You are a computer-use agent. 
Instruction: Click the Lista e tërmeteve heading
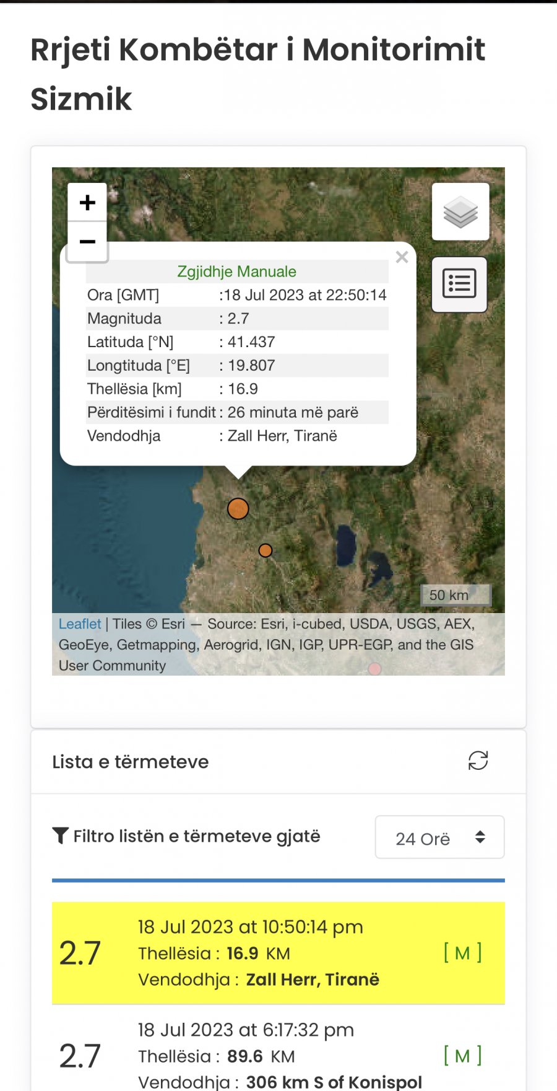[x=131, y=762]
